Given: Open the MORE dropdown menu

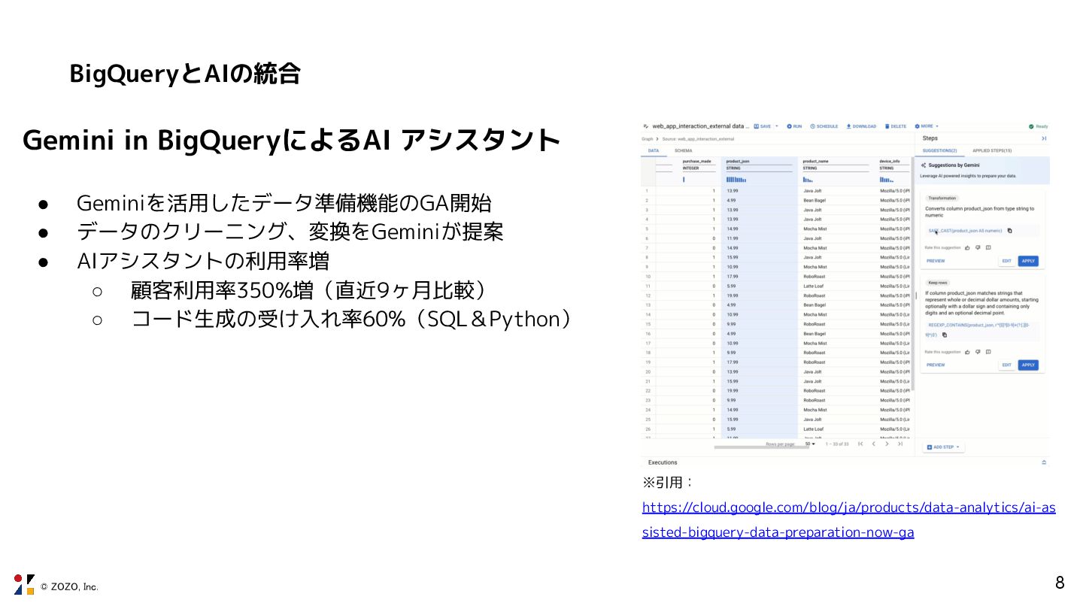Looking at the screenshot, I should pyautogui.click(x=927, y=126).
